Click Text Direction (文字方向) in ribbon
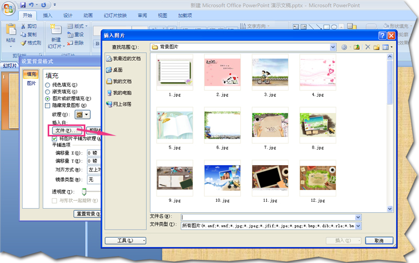The width and height of the screenshot is (419, 263). pos(255,26)
